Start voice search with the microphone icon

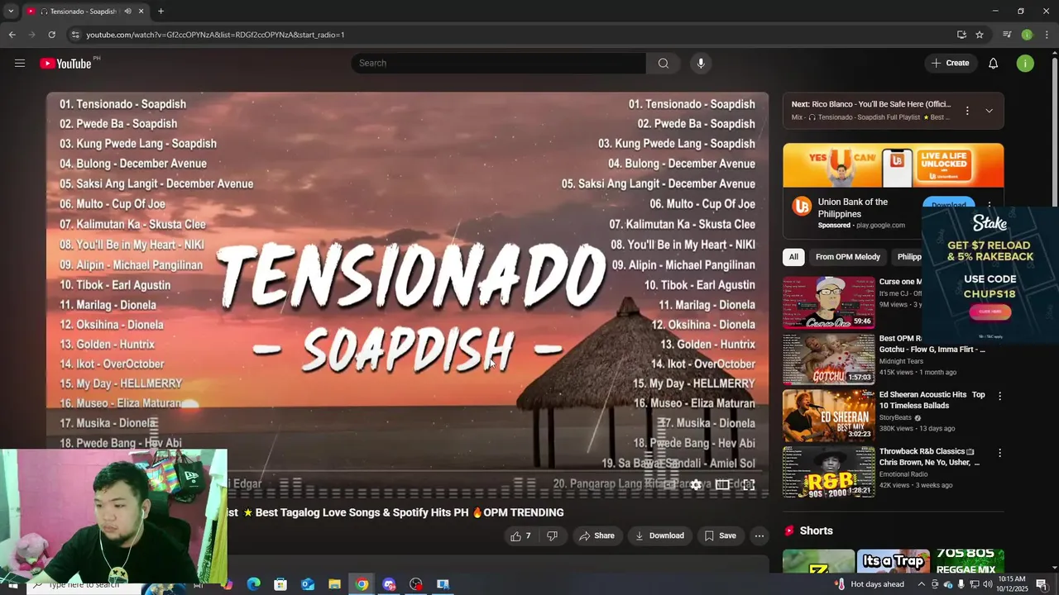701,64
